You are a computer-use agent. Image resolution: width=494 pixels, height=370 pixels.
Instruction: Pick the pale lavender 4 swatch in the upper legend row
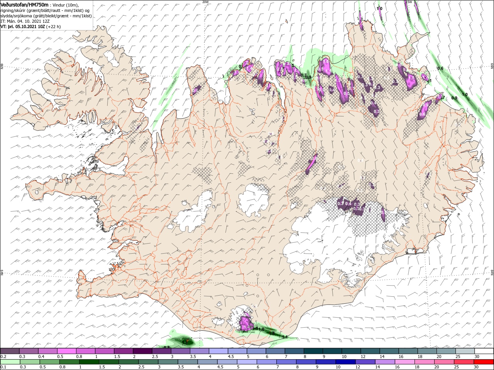218,351
